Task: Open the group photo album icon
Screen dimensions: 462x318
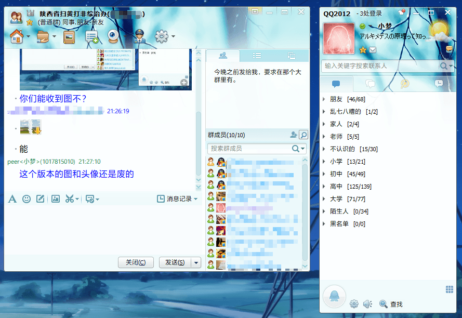Action: click(69, 37)
